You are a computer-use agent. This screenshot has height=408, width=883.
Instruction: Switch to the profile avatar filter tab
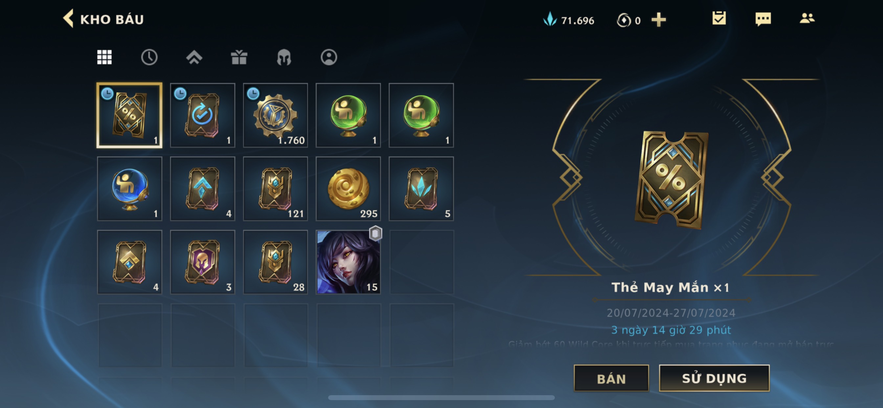329,57
